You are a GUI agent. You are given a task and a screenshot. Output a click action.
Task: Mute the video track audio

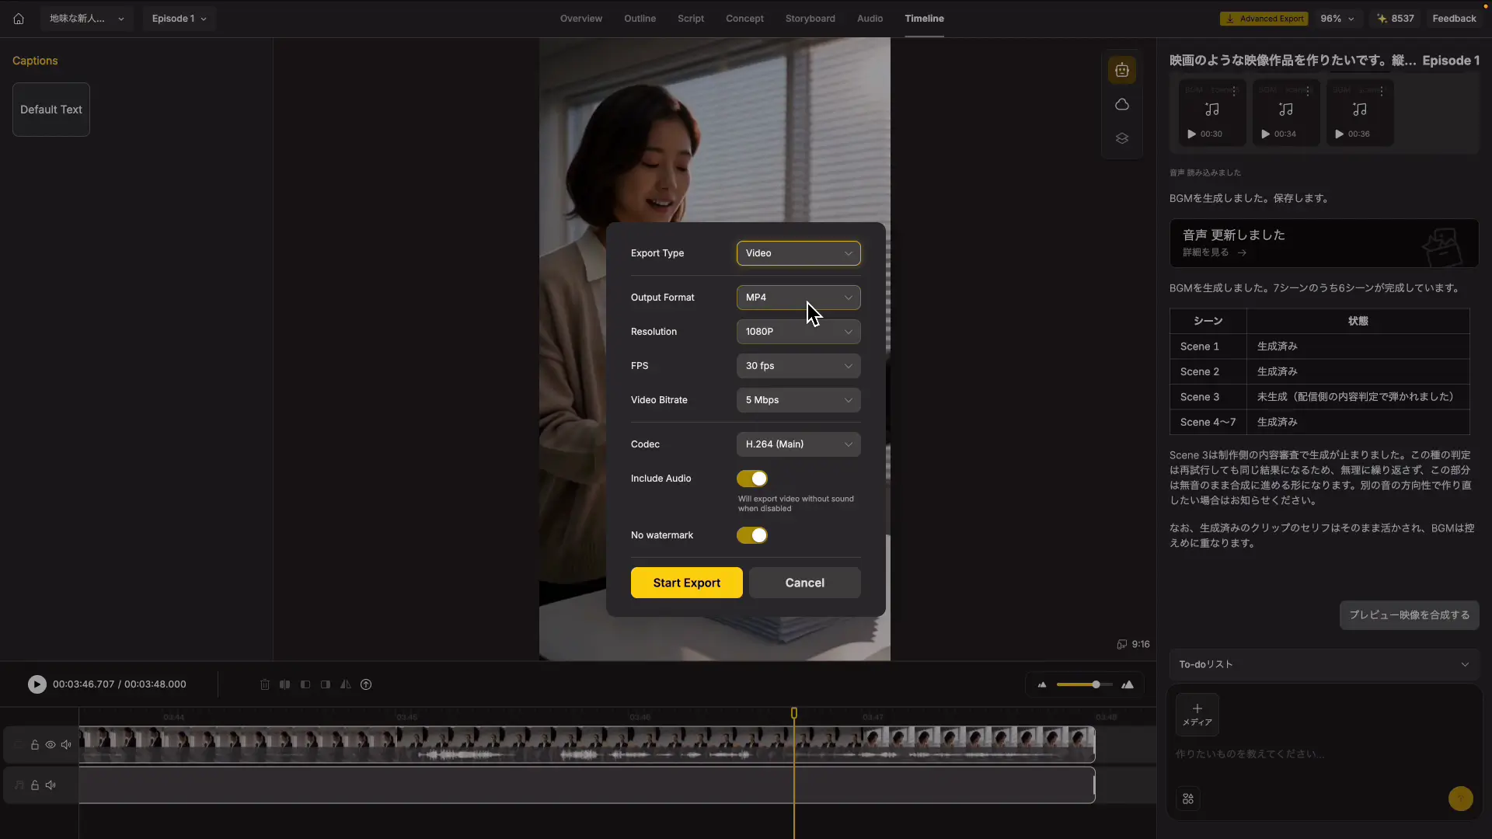66,745
